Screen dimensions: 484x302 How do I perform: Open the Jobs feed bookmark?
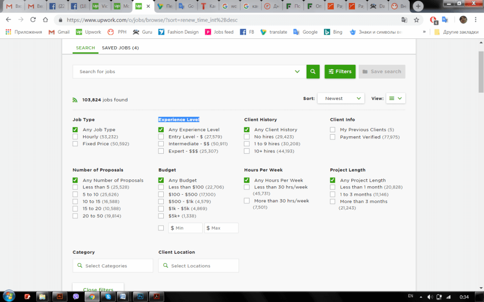point(219,32)
